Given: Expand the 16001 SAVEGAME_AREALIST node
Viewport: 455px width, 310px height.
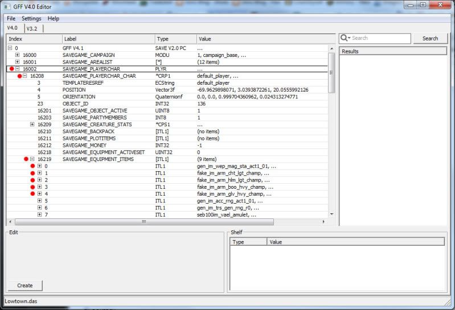Looking at the screenshot, I should point(18,62).
